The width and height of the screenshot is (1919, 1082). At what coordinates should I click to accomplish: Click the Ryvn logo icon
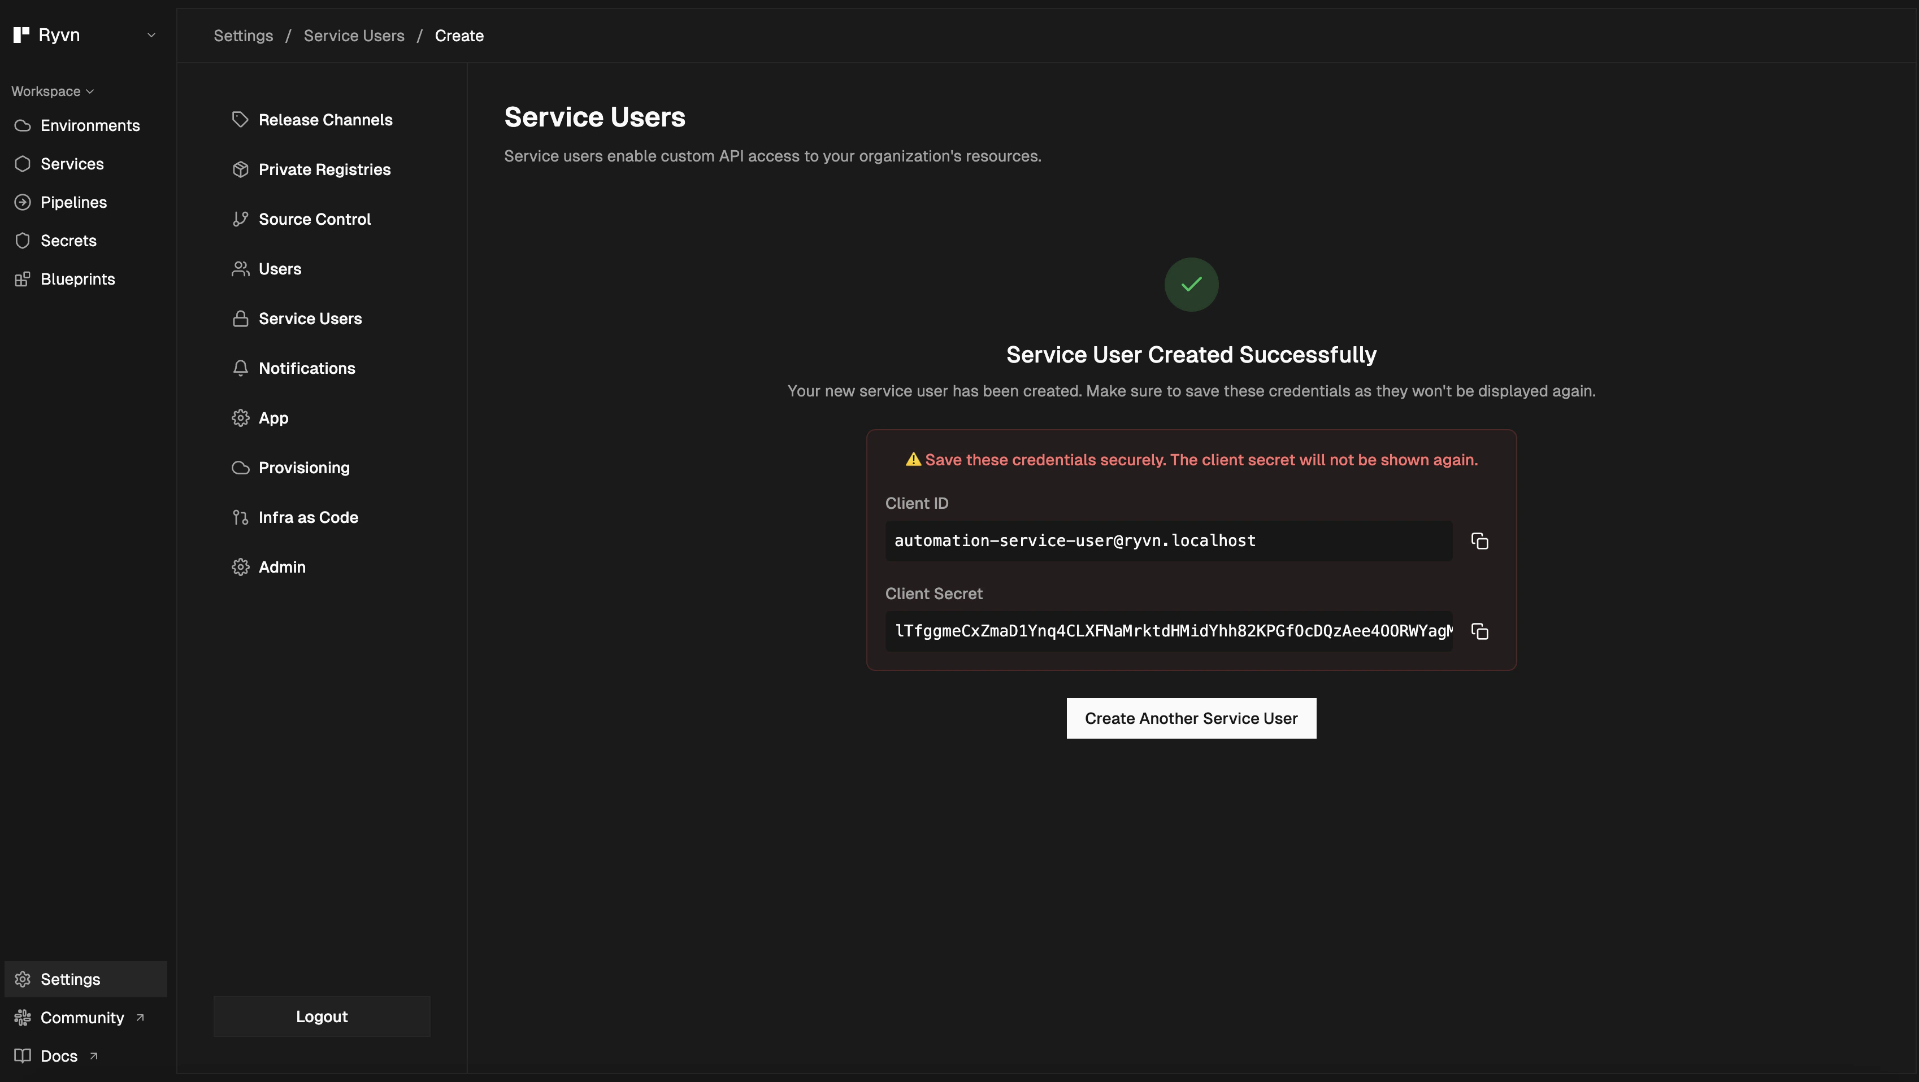click(21, 35)
